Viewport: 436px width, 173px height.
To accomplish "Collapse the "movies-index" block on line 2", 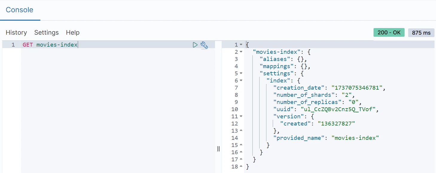I will point(241,52).
